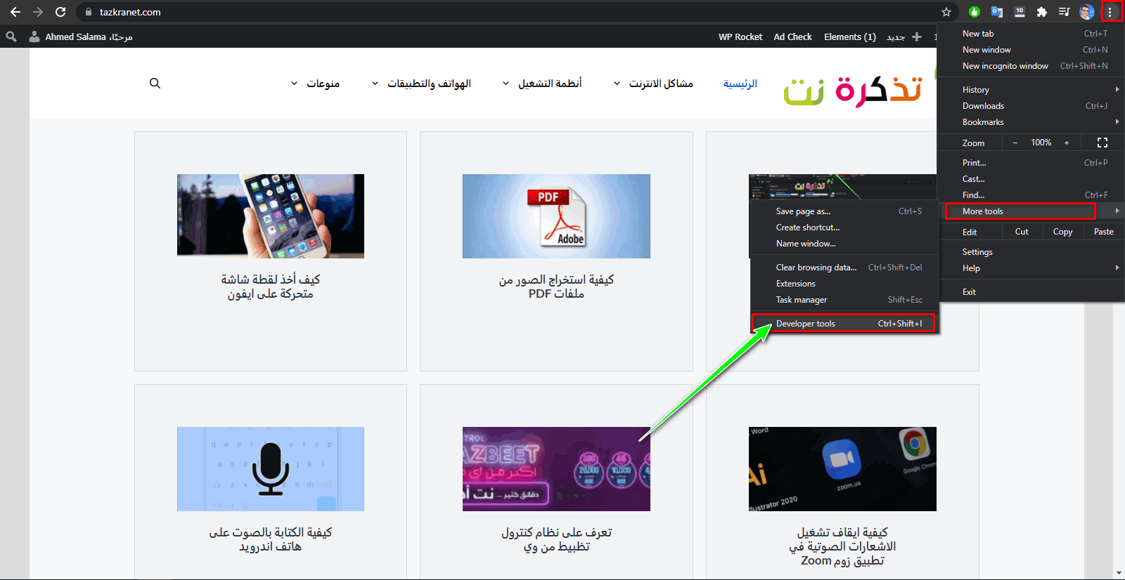Screen dimensions: 1125x580
Task: Toggle fullscreen mode in the Zoom row
Action: 1102,143
